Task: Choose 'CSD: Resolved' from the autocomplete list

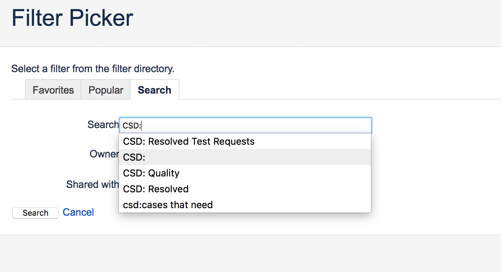Action: pos(245,189)
